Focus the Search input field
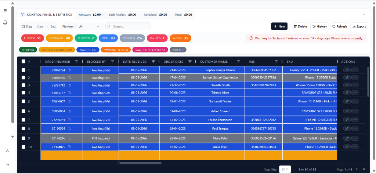 tap(128, 26)
